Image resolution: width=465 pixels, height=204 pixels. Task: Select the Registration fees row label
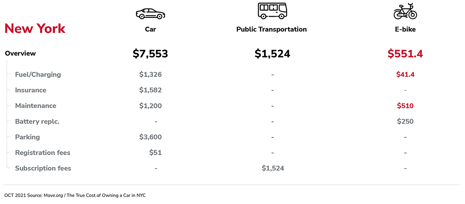click(42, 153)
